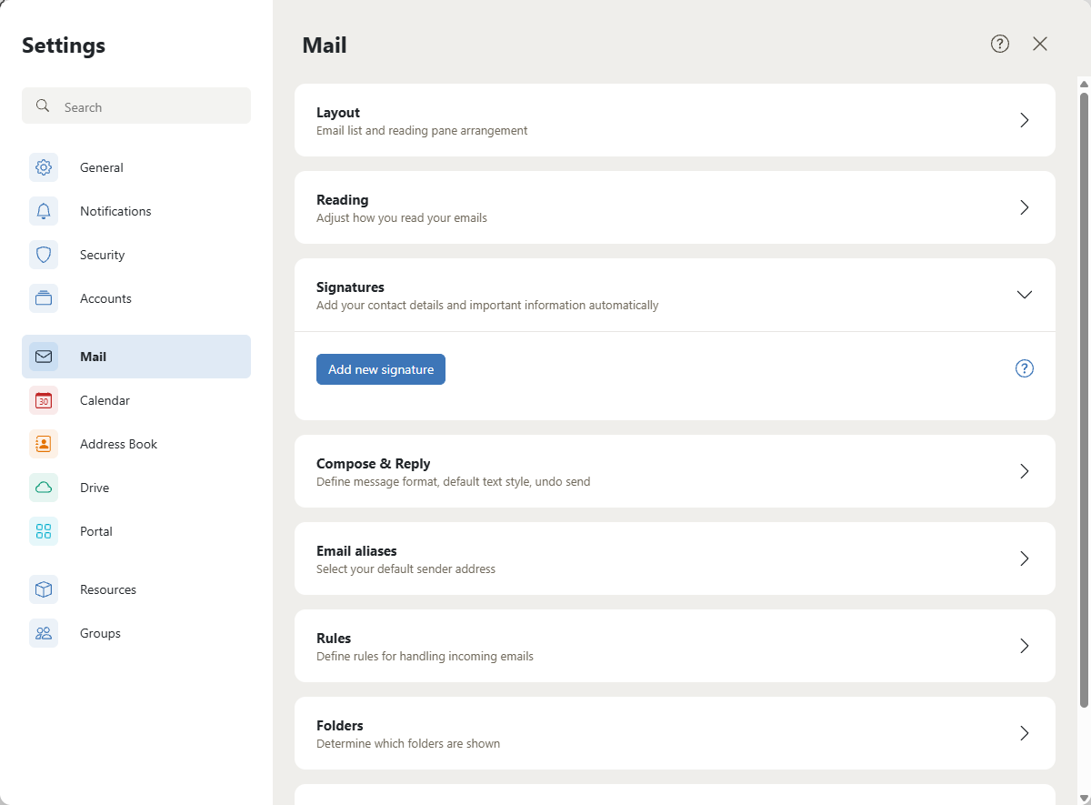Screen dimensions: 1091x805
Task: Open General settings page
Action: pyautogui.click(x=136, y=167)
